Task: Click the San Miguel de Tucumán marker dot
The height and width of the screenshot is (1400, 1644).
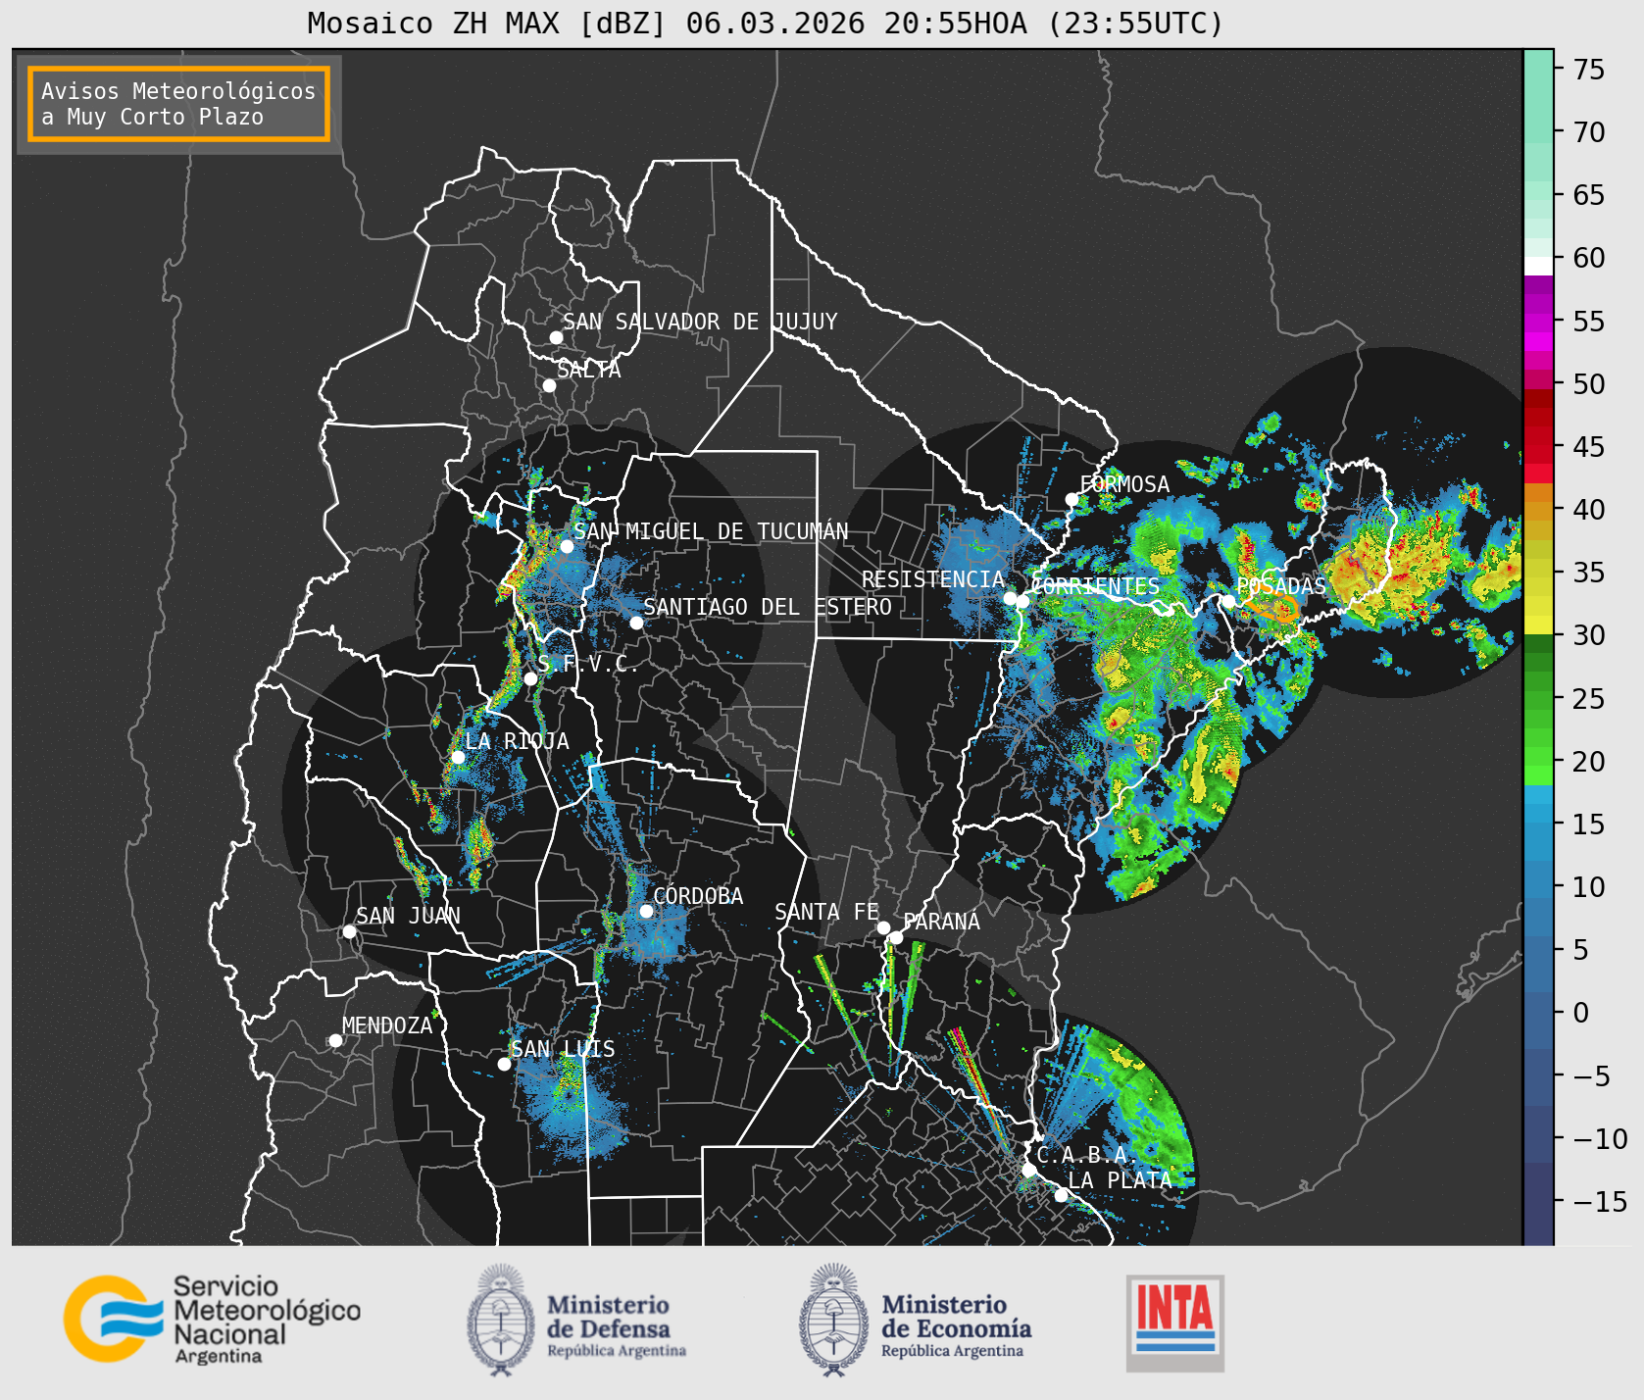Action: pos(567,546)
